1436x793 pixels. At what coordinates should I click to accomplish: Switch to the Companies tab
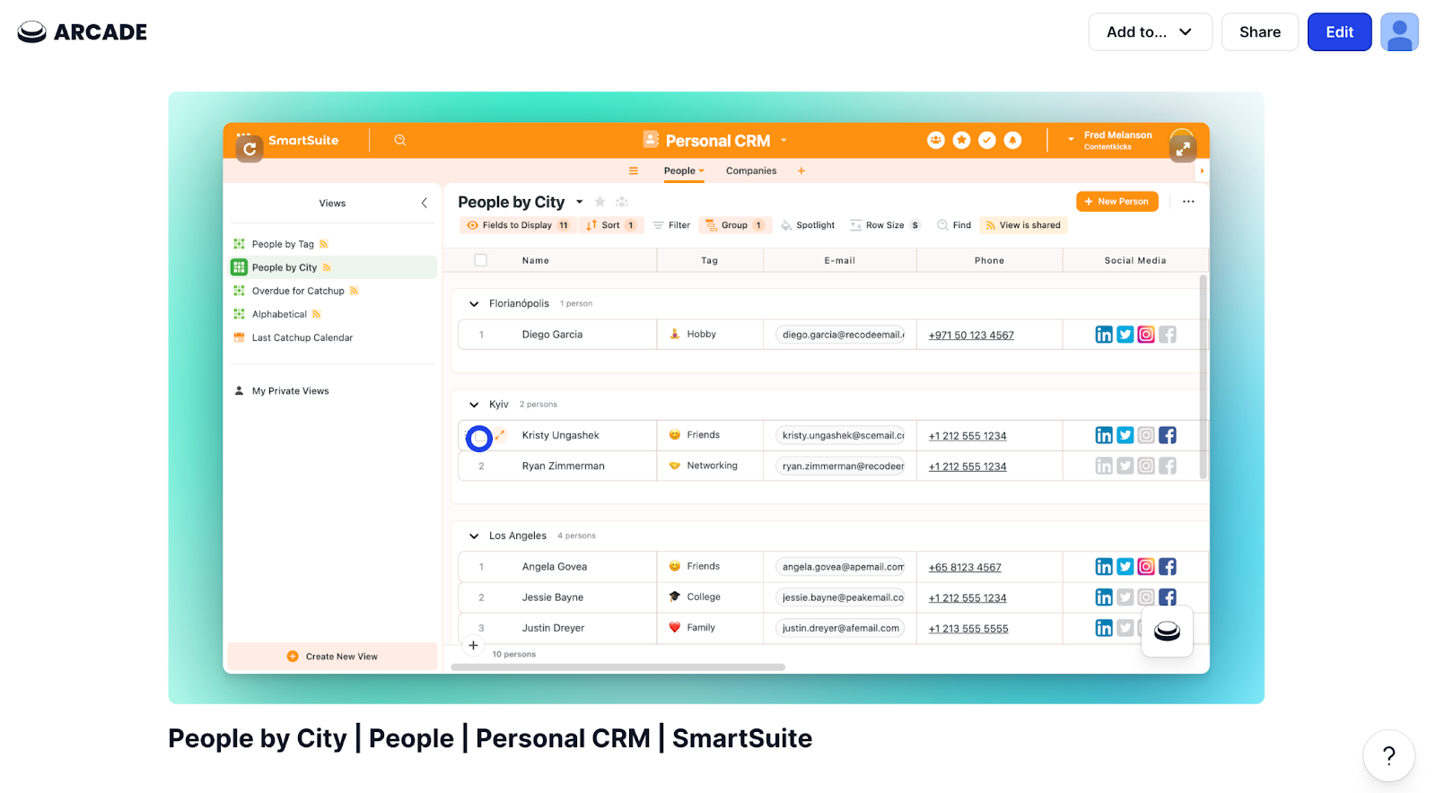(x=751, y=170)
